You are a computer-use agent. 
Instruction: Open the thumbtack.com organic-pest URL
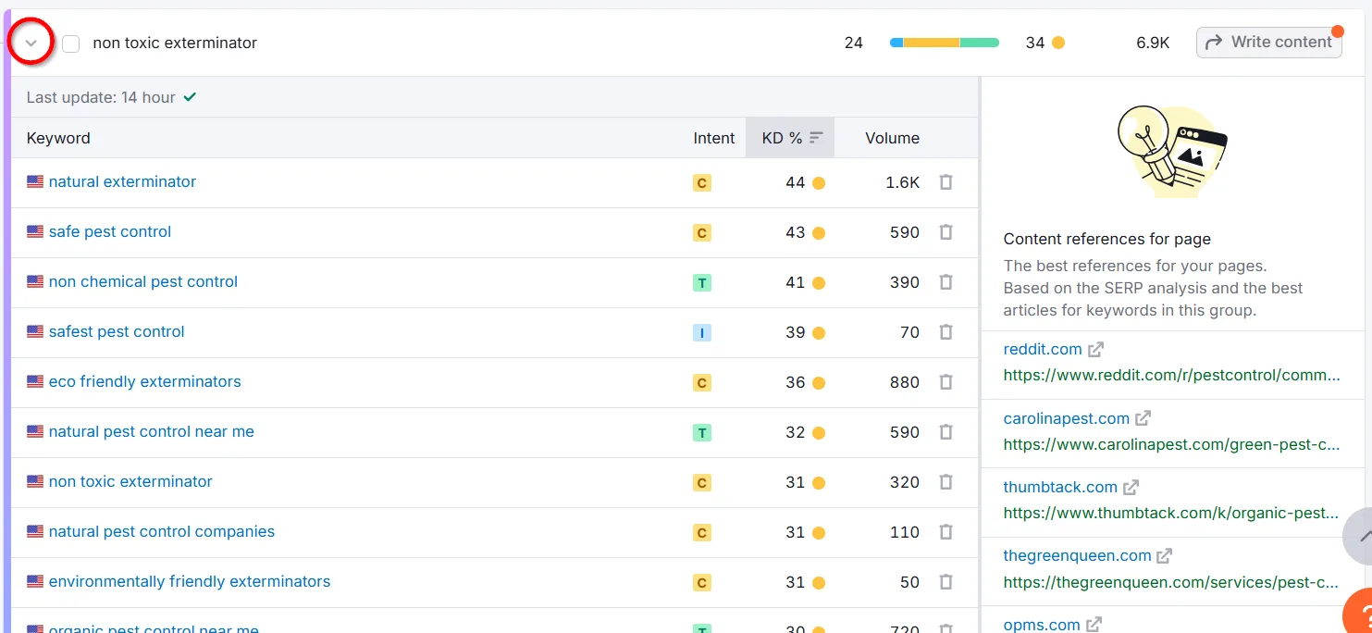1172,513
